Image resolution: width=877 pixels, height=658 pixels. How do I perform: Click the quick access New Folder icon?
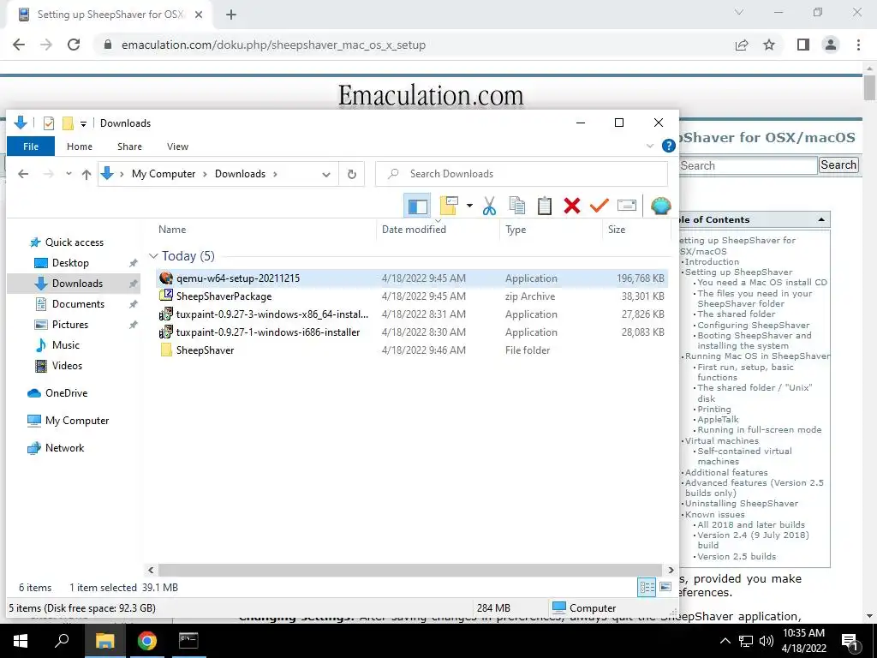pyautogui.click(x=68, y=123)
